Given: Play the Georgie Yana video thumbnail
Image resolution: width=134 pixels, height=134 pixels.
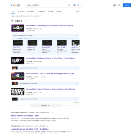Looking at the screenshot, I should pyautogui.click(x=18, y=61).
